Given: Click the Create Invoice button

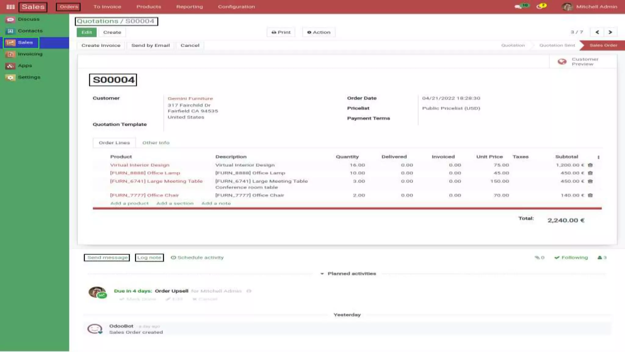Looking at the screenshot, I should click(x=101, y=45).
